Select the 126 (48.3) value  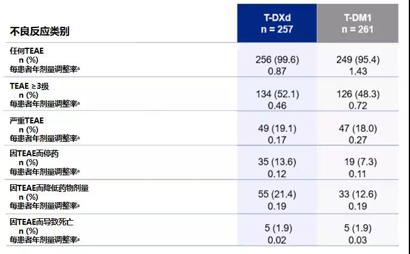(x=358, y=94)
